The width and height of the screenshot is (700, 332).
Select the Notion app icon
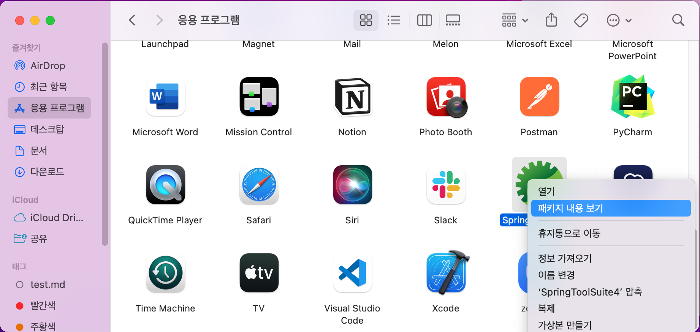(353, 97)
